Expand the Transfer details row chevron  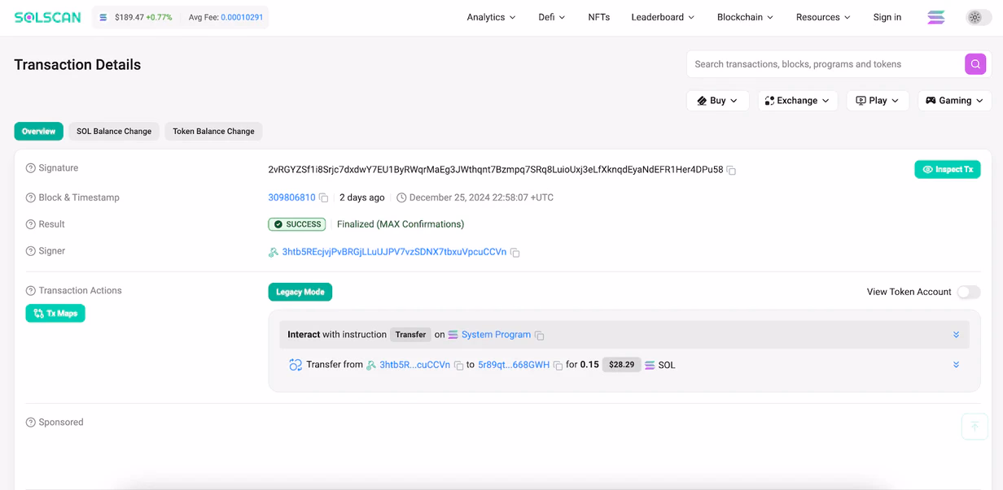[x=956, y=365]
